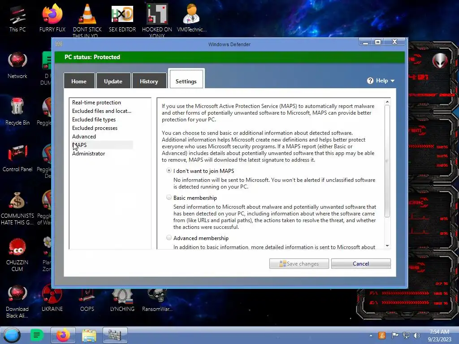Screen dimensions: 459x344
Task: Select I don't want to join MAPS
Action: (169, 170)
